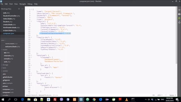Open .gitattributes file in tree
This screenshot has width=181, height=102.
coord(7,77)
